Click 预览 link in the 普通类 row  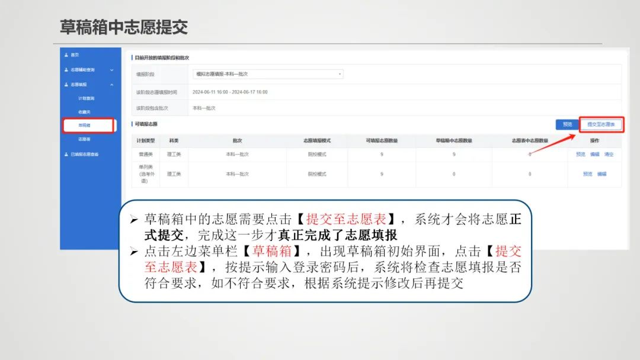(581, 153)
